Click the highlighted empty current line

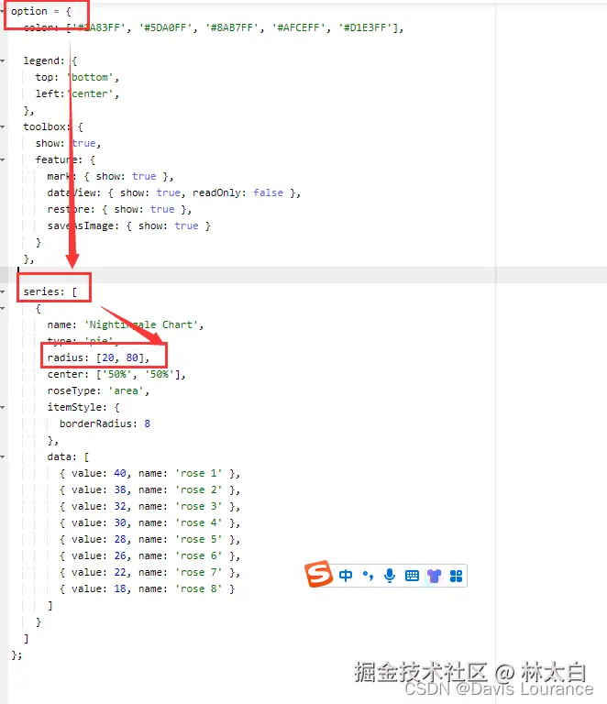303,275
